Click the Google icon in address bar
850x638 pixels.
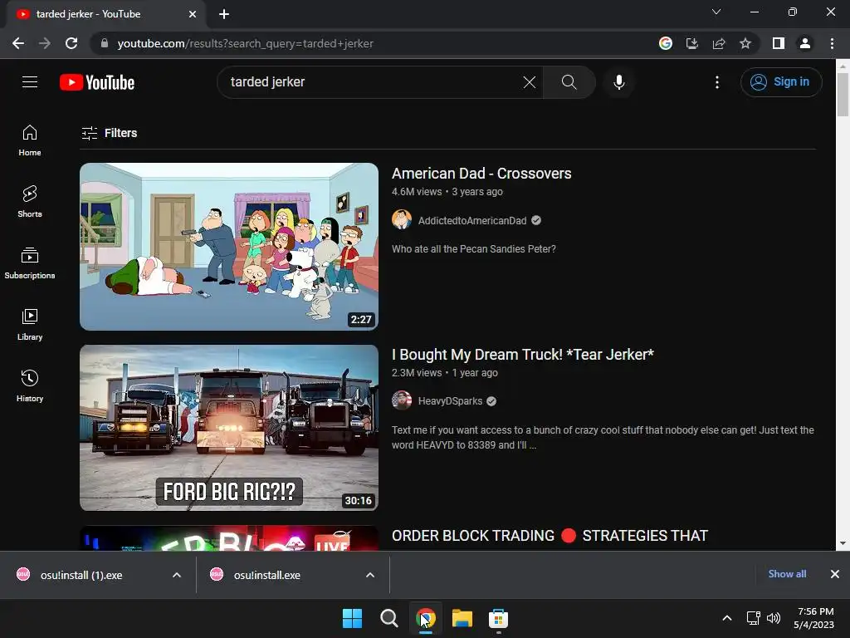click(x=665, y=43)
